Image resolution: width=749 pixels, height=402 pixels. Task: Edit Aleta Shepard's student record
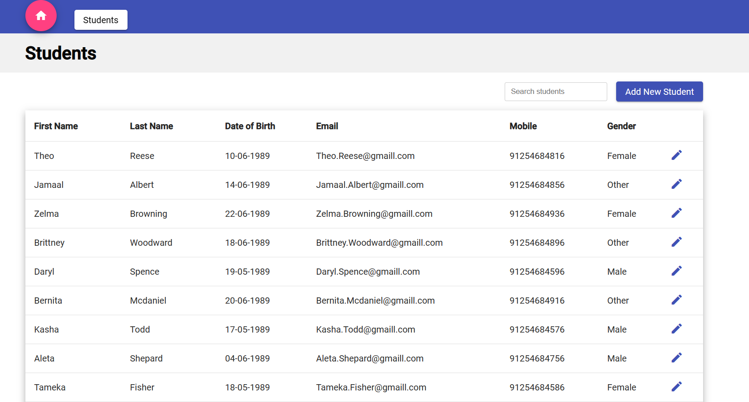pyautogui.click(x=676, y=357)
